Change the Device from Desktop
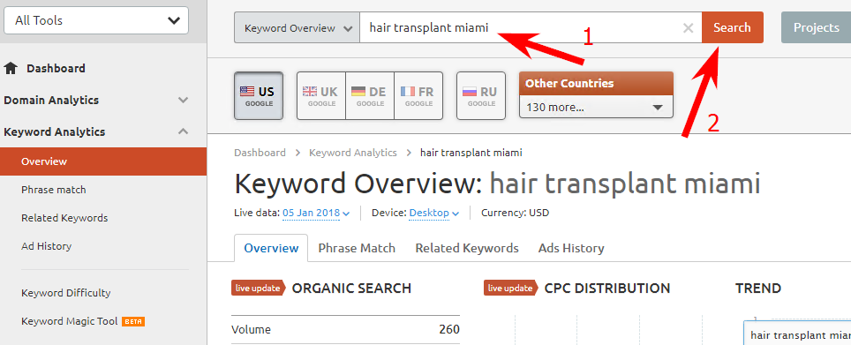Screen dimensions: 851x345 pos(434,214)
